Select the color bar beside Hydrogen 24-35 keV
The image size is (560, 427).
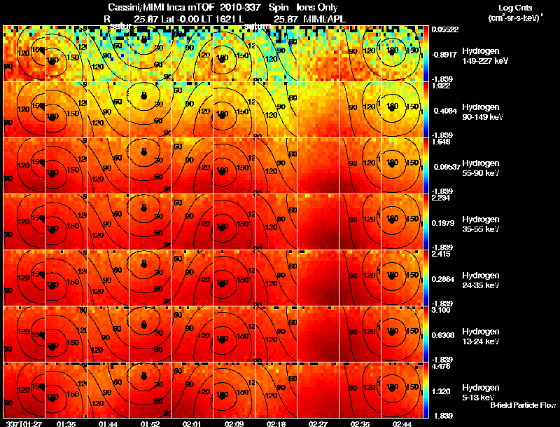tap(426, 278)
